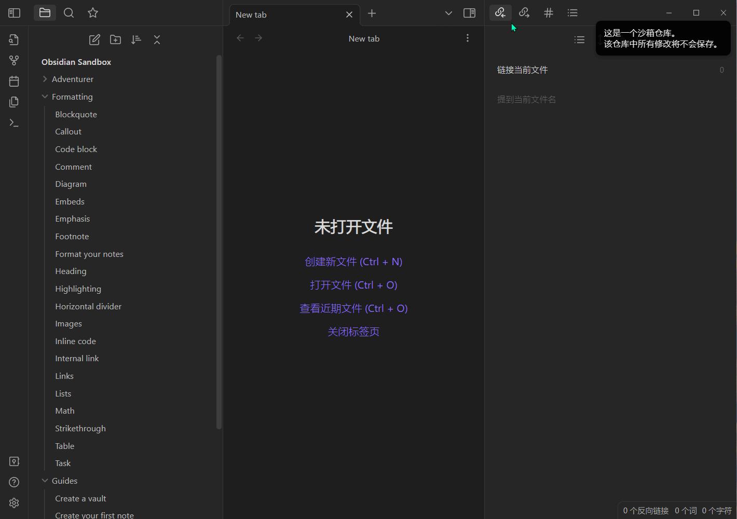The height and width of the screenshot is (519, 737).
Task: Click the 创建新文件 link
Action: (x=353, y=261)
